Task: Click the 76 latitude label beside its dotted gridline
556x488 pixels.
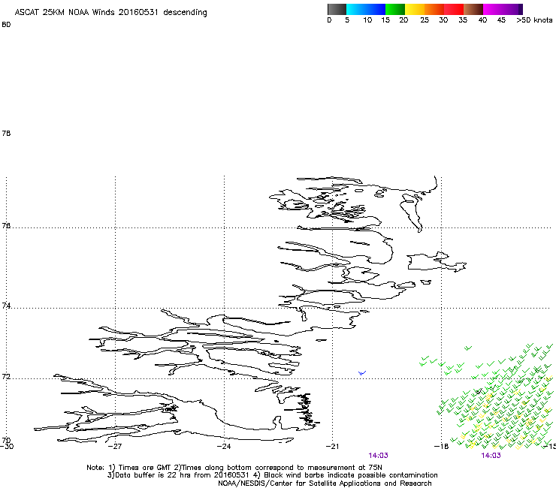Action: click(x=6, y=225)
